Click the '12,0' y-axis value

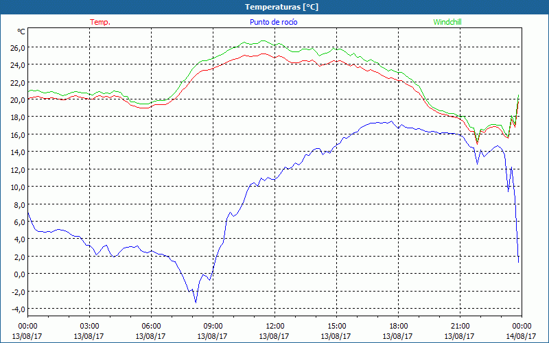pos(18,169)
